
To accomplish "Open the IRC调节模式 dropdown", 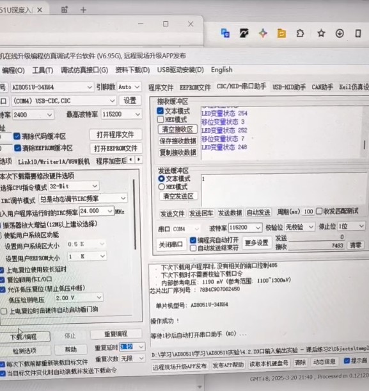I will click(83, 199).
